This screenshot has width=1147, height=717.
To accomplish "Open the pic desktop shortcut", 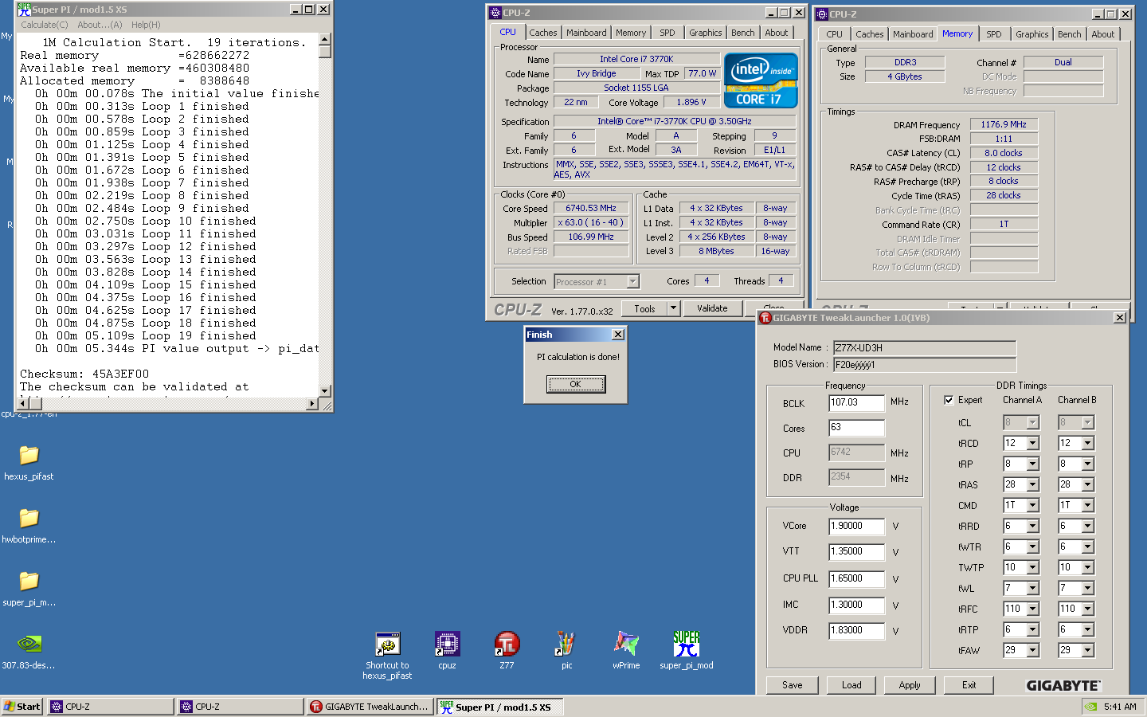I will [566, 644].
